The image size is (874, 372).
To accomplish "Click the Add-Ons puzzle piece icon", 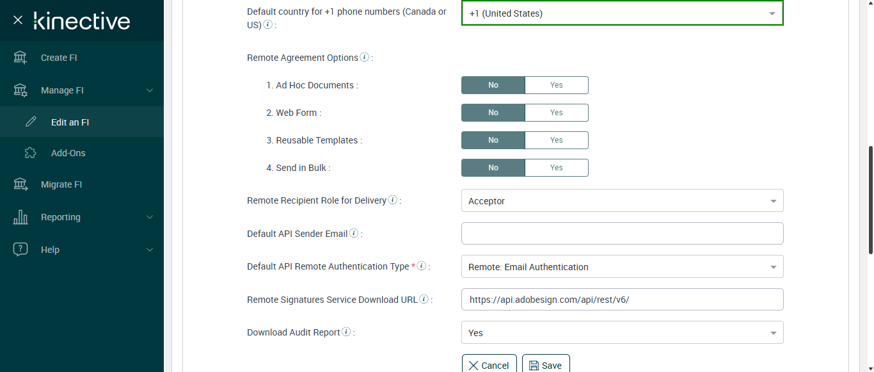I will tap(31, 153).
